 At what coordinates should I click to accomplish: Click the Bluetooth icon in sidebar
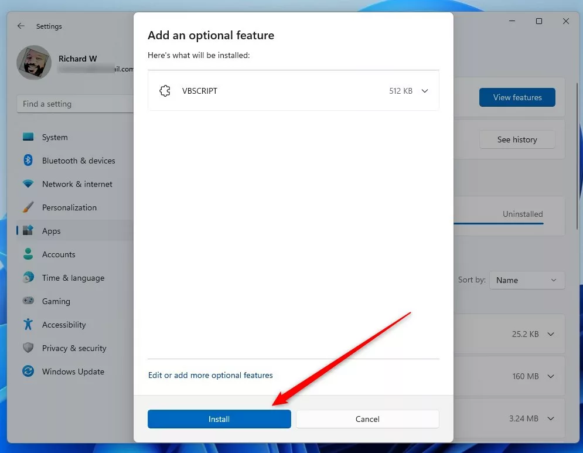[x=28, y=161]
